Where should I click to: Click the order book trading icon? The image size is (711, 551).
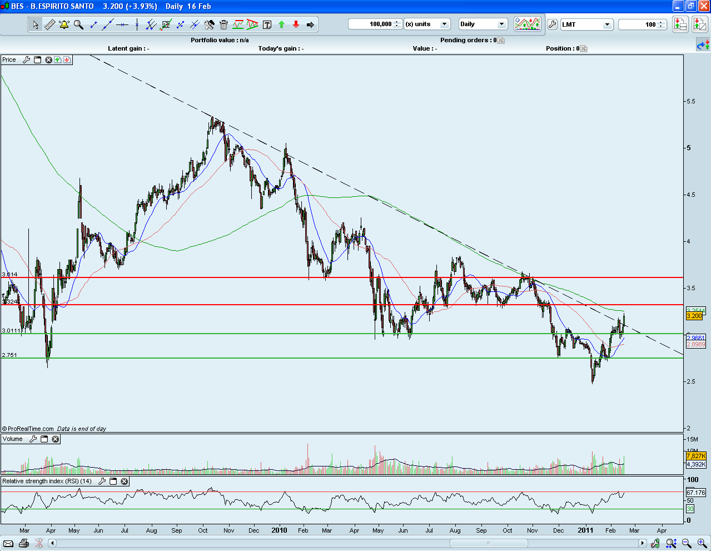pyautogui.click(x=680, y=24)
